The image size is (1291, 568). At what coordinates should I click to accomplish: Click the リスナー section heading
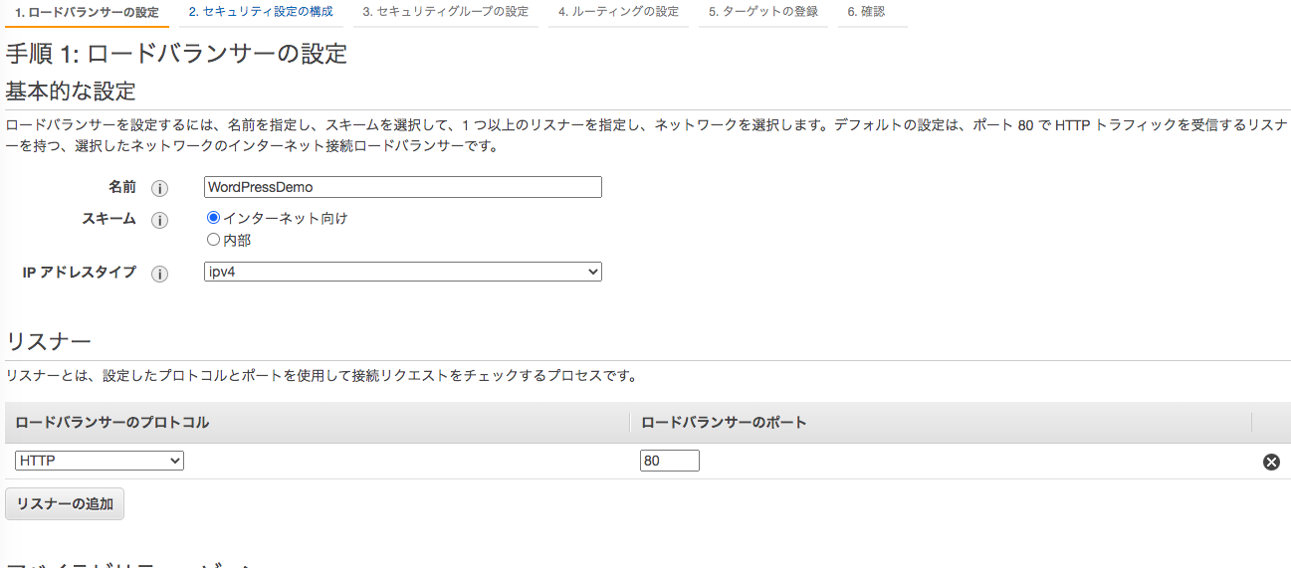point(49,341)
